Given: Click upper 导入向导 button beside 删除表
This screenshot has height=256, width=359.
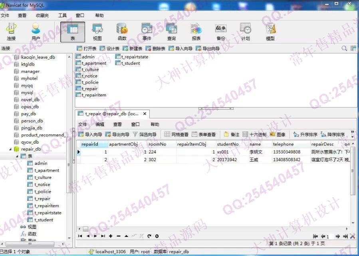Looking at the screenshot, I should pos(180,48).
